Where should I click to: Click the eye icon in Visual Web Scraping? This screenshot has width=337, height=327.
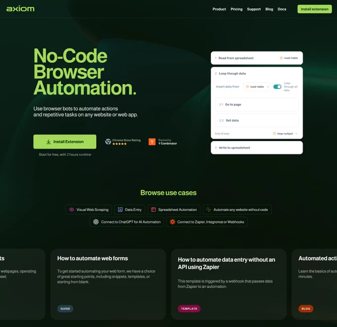[71, 210]
